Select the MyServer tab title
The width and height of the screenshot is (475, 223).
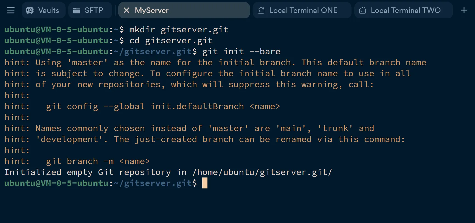point(151,10)
